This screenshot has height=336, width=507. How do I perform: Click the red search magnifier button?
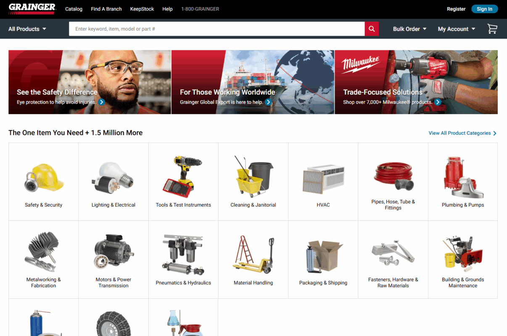372,29
